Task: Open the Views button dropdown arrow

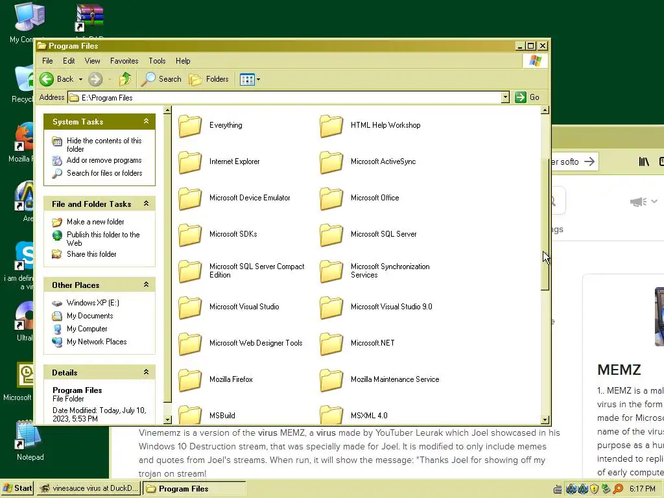Action: tap(258, 79)
